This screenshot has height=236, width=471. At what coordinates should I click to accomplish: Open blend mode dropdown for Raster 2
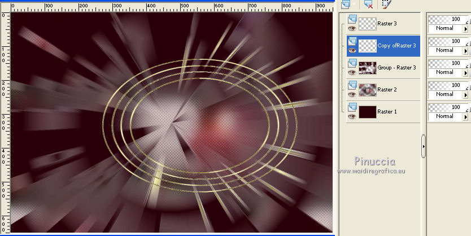pos(465,95)
